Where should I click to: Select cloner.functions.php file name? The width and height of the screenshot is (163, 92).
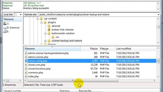pos(39,69)
